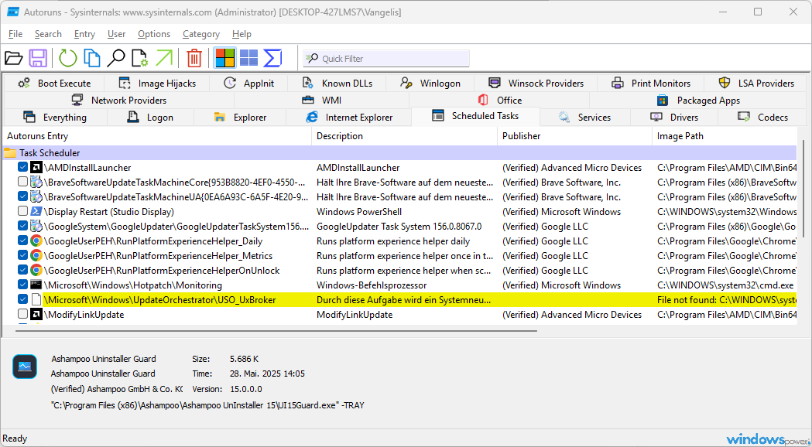Image resolution: width=812 pixels, height=447 pixels.
Task: Click the Save floppy disk icon
Action: click(38, 58)
